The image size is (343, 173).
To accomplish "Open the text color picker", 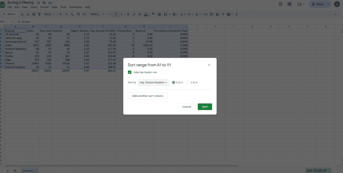I will (x=146, y=14).
